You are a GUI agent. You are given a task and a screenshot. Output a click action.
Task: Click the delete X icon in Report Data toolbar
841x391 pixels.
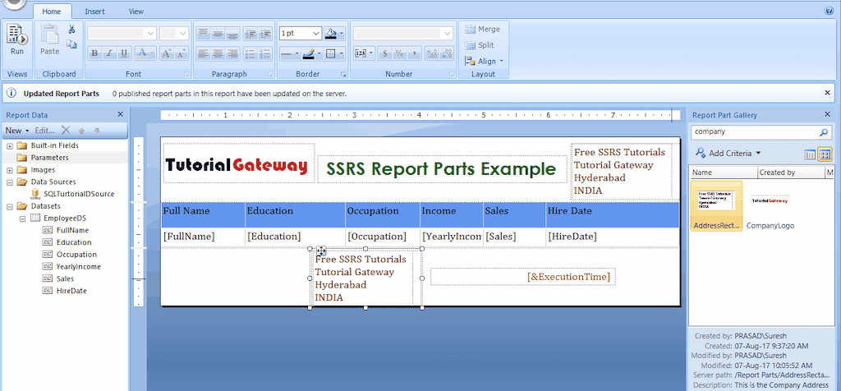click(66, 131)
